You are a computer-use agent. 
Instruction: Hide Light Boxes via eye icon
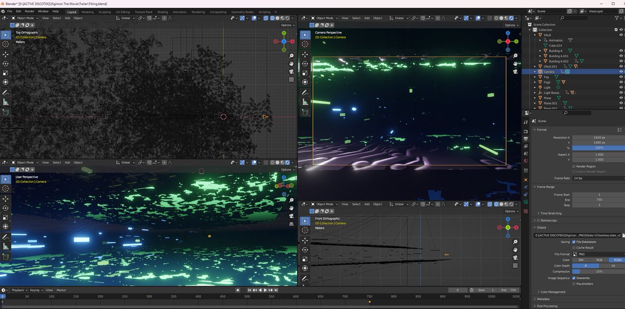point(621,93)
